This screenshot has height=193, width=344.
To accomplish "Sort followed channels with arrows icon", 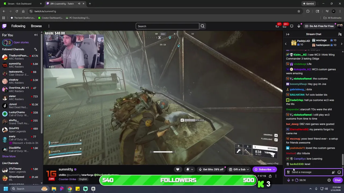I will pos(35,49).
